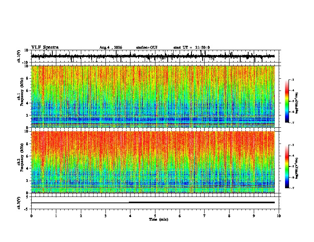
Task: Click the 10 minute tick label
Action: point(279,216)
